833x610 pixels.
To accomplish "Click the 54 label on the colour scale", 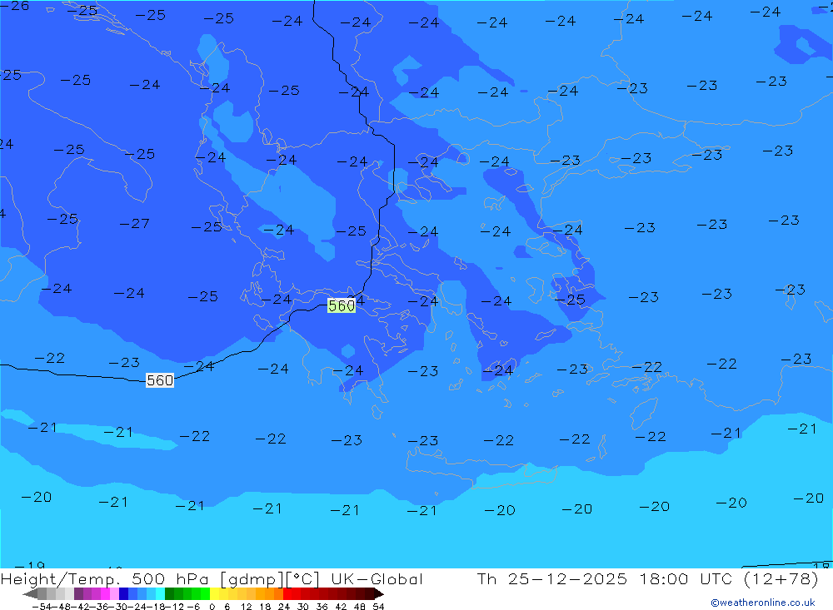I will pos(378,607).
